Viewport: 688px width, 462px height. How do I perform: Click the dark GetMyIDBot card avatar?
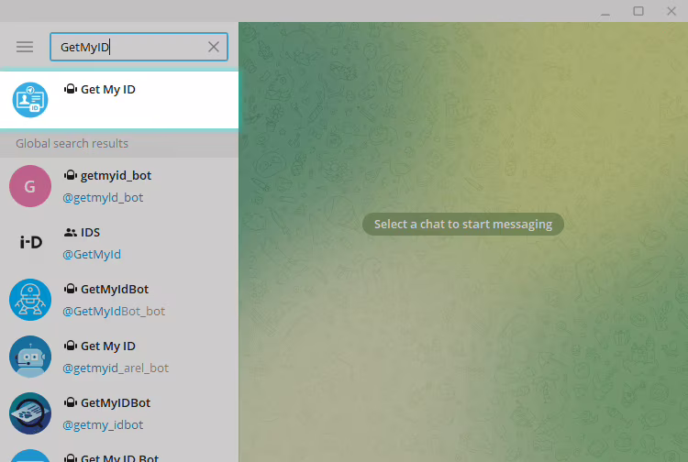tap(29, 413)
